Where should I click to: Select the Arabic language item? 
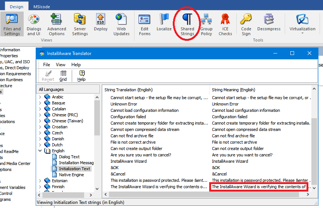click(x=57, y=97)
